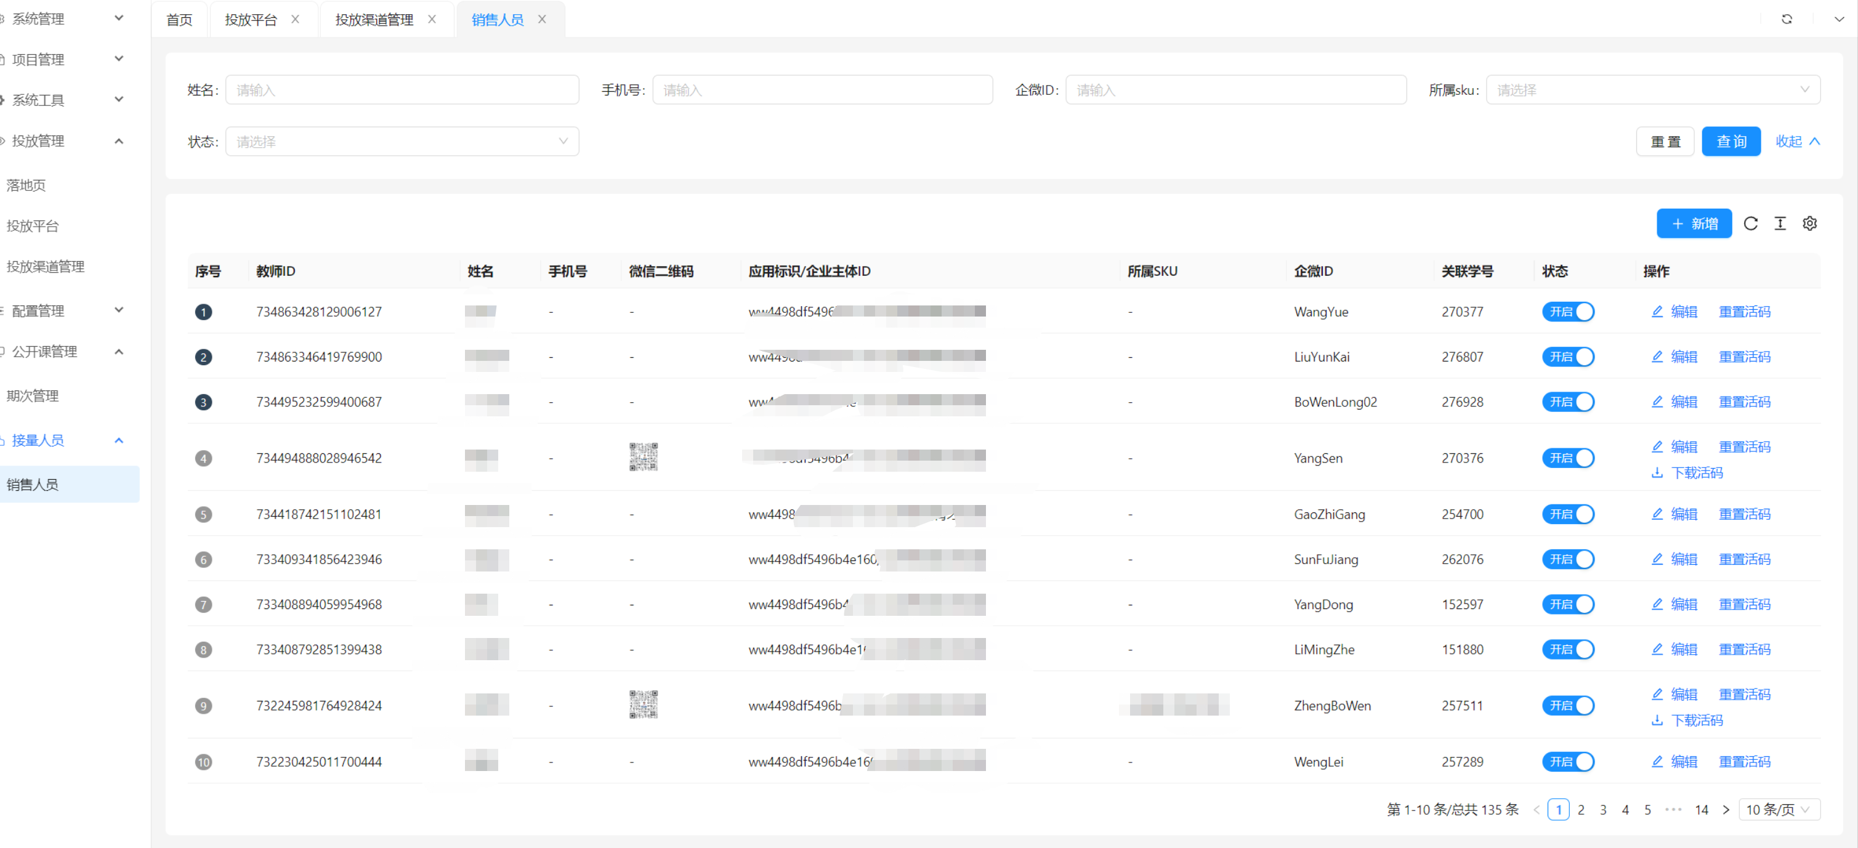Click the 重置 reset button
1858x848 pixels.
(1665, 142)
